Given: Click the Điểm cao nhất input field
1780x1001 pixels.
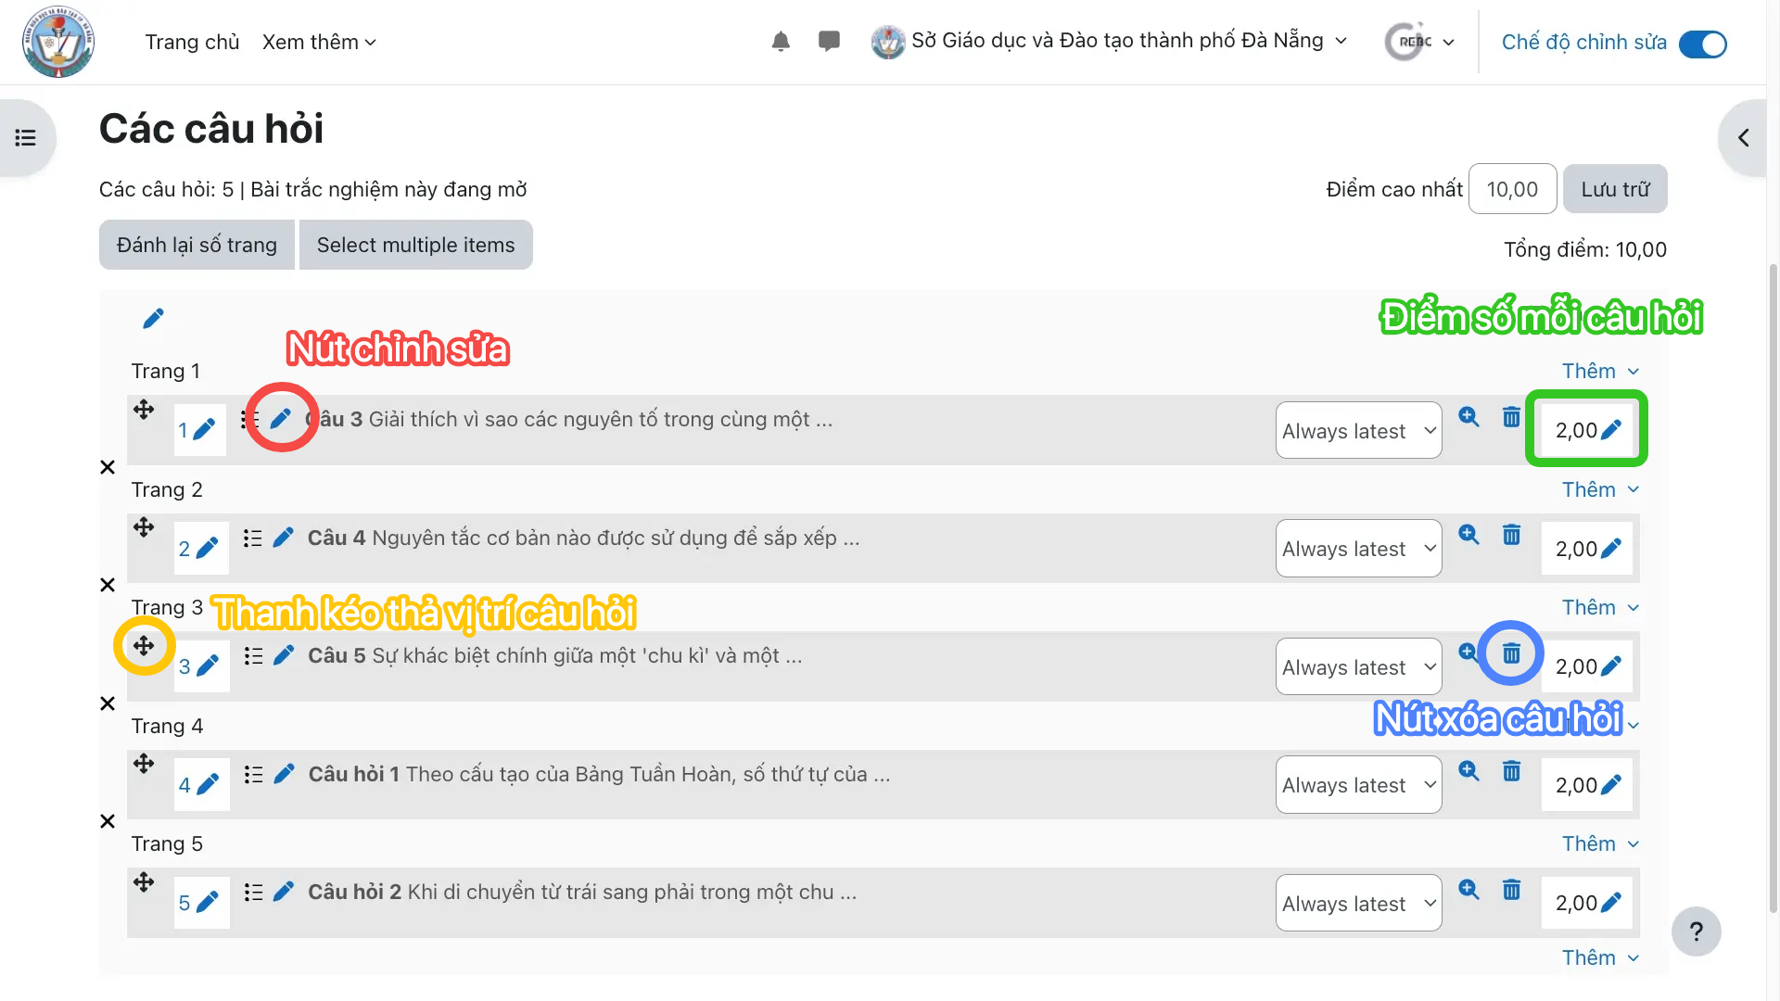Looking at the screenshot, I should pyautogui.click(x=1512, y=189).
